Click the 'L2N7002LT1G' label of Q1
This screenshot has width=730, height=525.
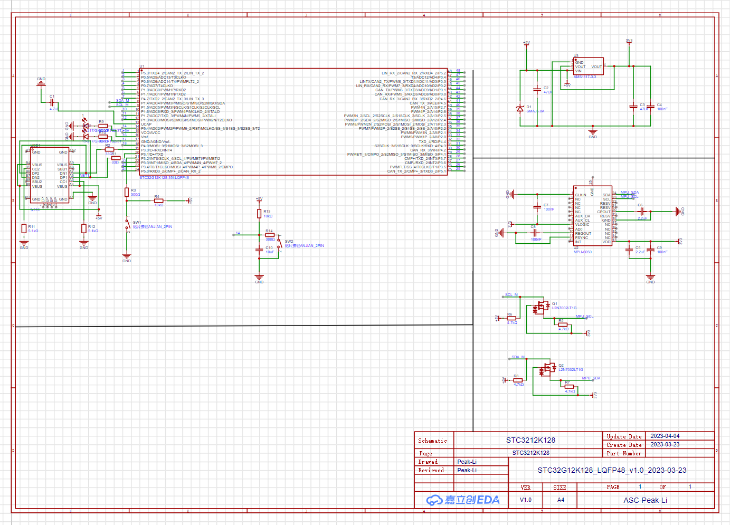click(564, 308)
